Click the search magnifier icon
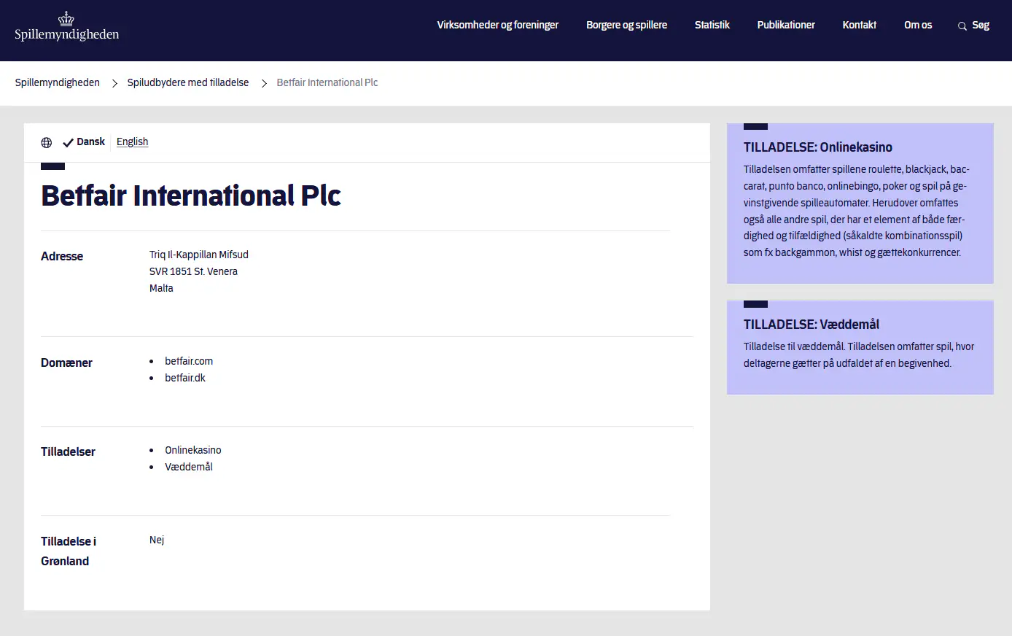Screen dimensions: 1012x636 click(962, 26)
